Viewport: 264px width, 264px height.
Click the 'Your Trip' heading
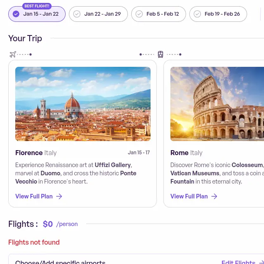click(x=25, y=38)
